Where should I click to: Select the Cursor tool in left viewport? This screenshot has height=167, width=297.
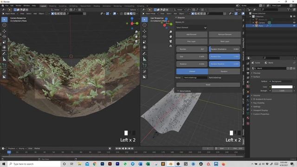click(4, 25)
